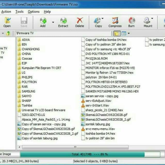Click the Mount drive icon
The image size is (165, 165).
pos(147,22)
